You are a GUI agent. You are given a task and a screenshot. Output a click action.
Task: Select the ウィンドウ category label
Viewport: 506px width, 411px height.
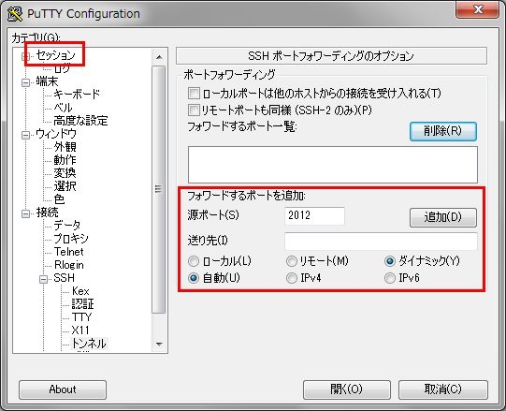(x=56, y=134)
